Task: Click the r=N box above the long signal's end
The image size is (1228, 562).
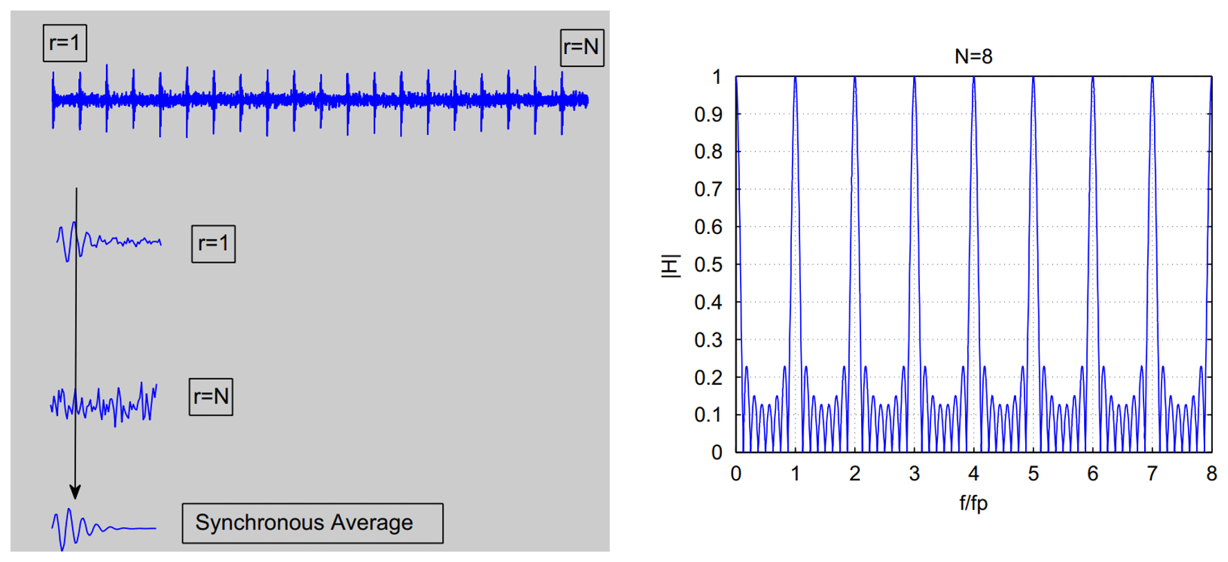Action: [x=581, y=47]
